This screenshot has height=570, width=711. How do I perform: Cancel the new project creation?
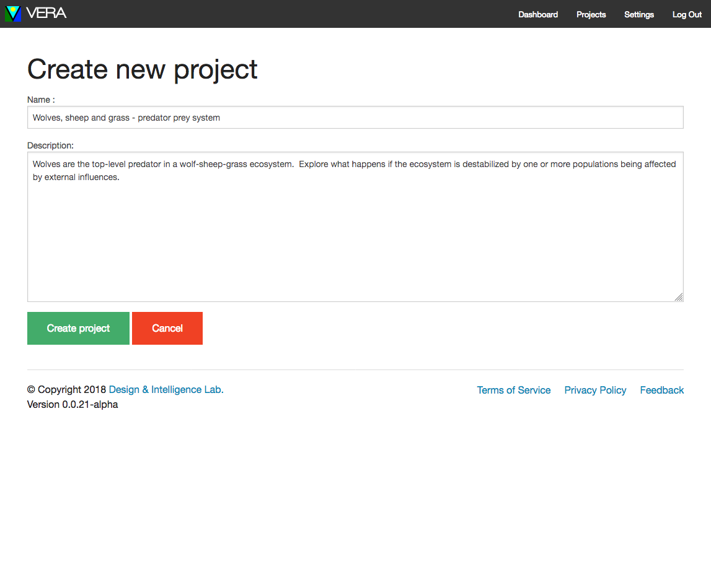tap(167, 328)
